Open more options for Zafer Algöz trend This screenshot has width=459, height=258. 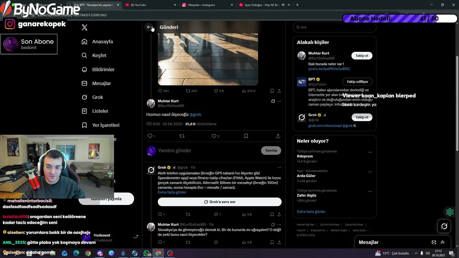coord(370,192)
